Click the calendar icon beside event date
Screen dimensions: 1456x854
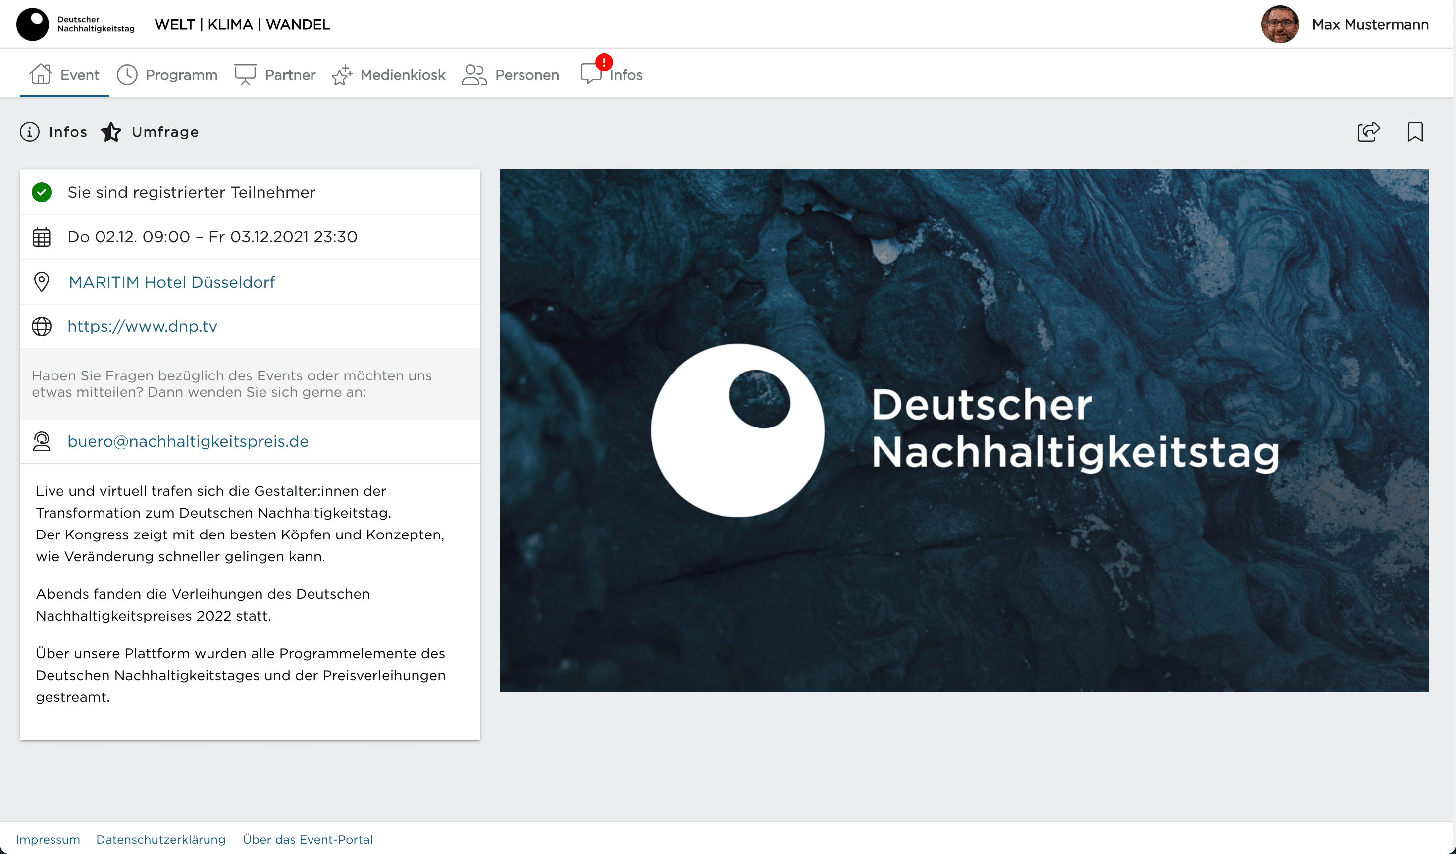[42, 237]
